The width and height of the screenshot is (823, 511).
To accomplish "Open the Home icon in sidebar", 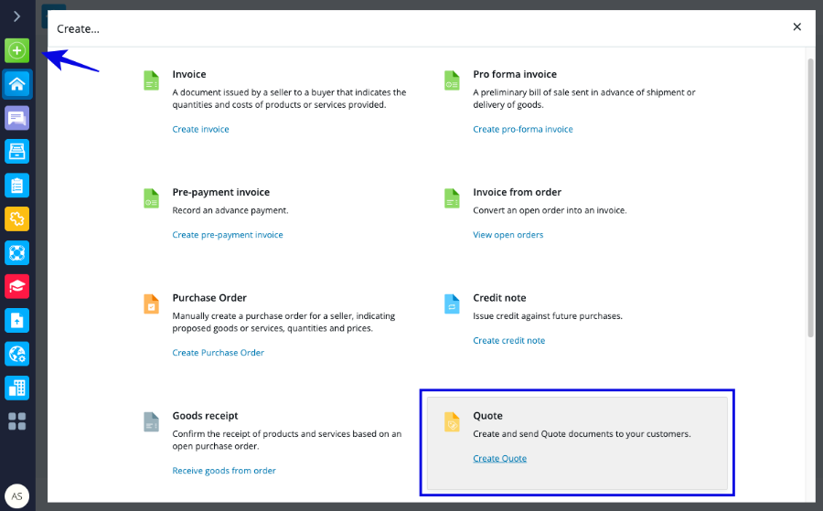I will tap(17, 84).
